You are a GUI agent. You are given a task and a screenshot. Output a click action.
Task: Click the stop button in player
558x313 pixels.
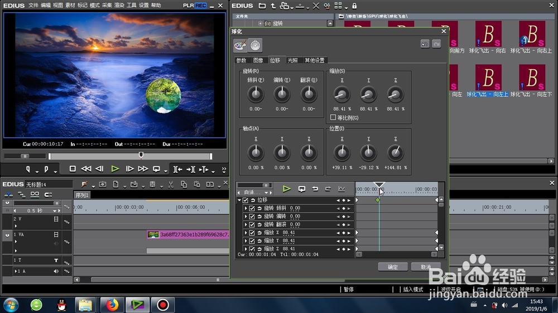pyautogui.click(x=73, y=169)
